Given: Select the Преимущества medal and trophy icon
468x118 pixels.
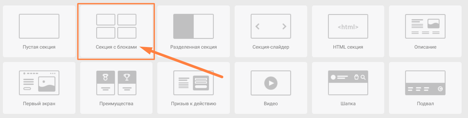Looking at the screenshot, I should coord(116,83).
